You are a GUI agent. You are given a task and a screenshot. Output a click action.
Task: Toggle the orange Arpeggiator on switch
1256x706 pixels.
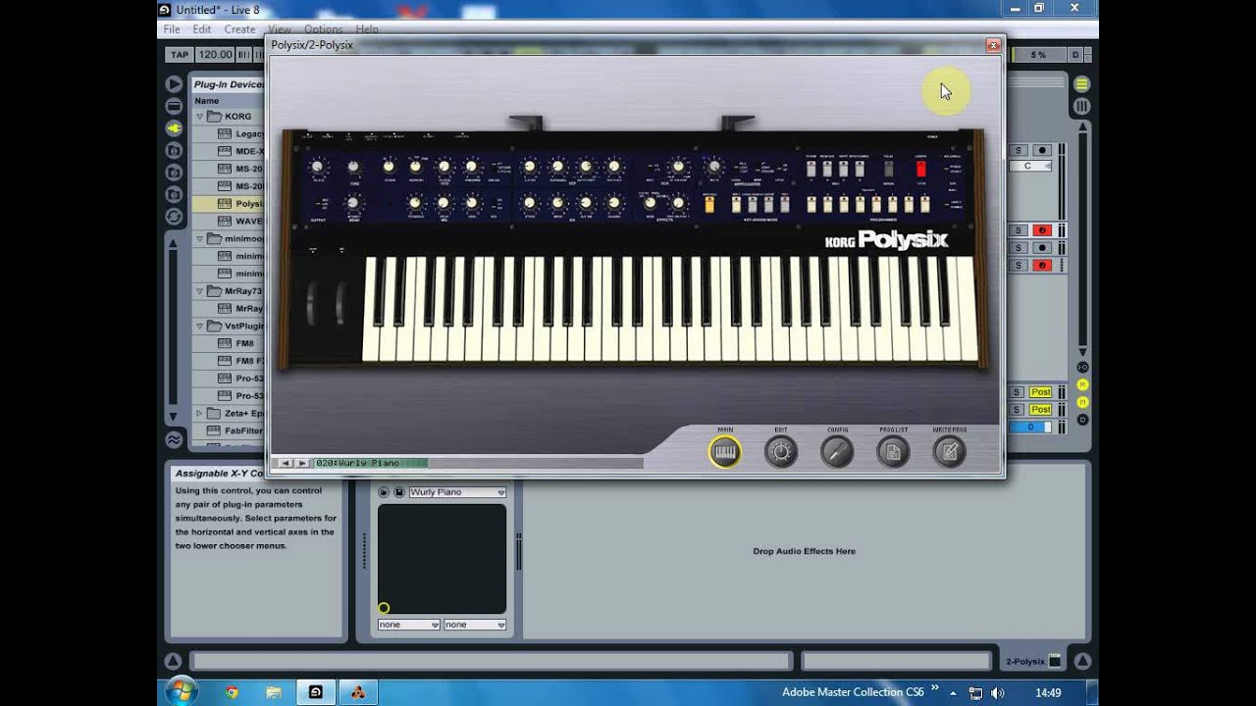[x=708, y=204]
